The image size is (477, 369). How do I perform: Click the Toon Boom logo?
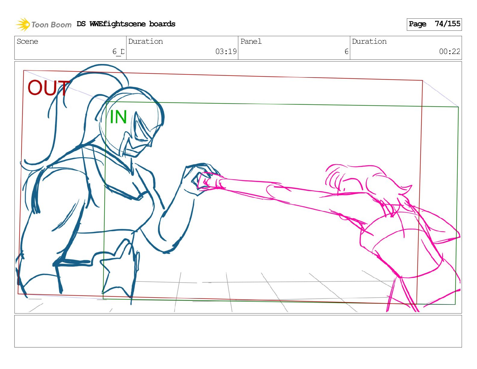click(44, 24)
